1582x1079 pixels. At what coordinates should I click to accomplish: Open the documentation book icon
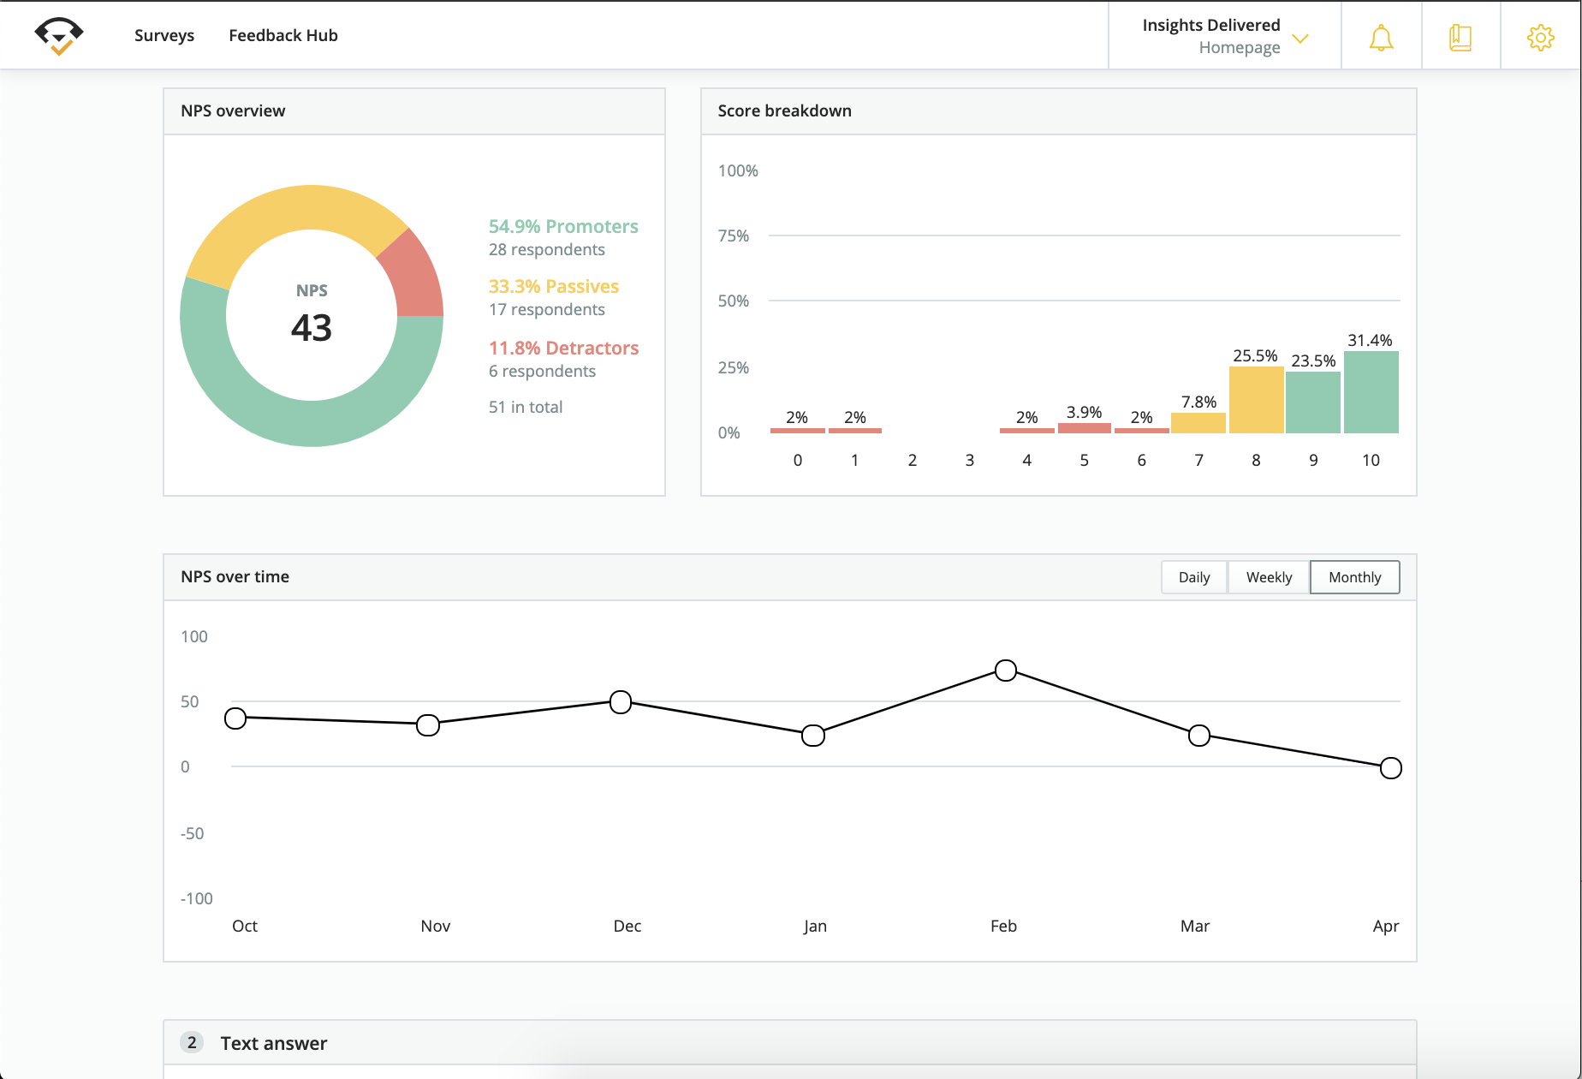pos(1460,36)
